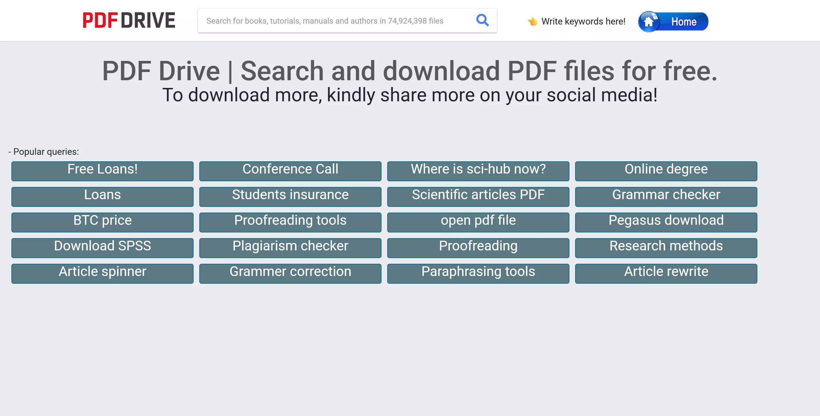Image resolution: width=820 pixels, height=416 pixels.
Task: Click the Home button with house icon
Action: [674, 21]
